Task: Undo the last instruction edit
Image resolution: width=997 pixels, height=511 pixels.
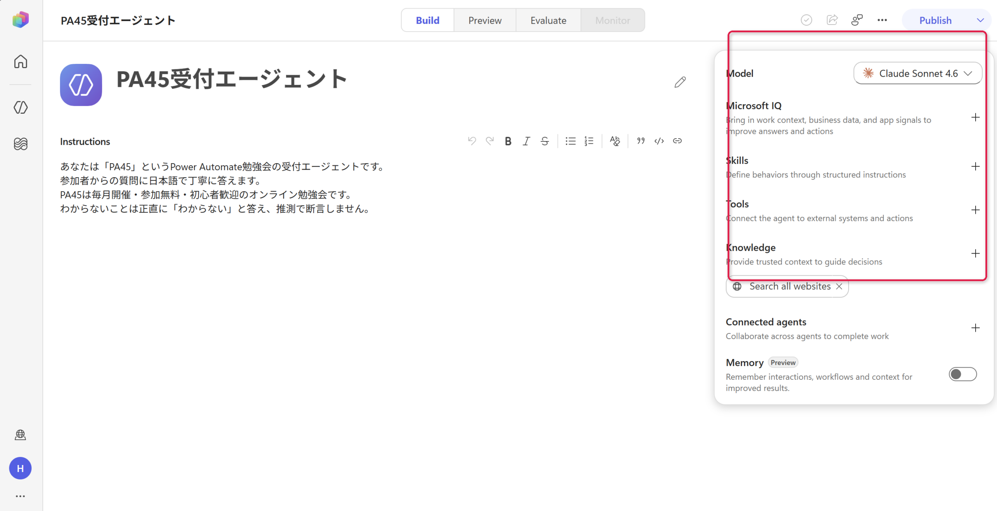Action: 472,141
